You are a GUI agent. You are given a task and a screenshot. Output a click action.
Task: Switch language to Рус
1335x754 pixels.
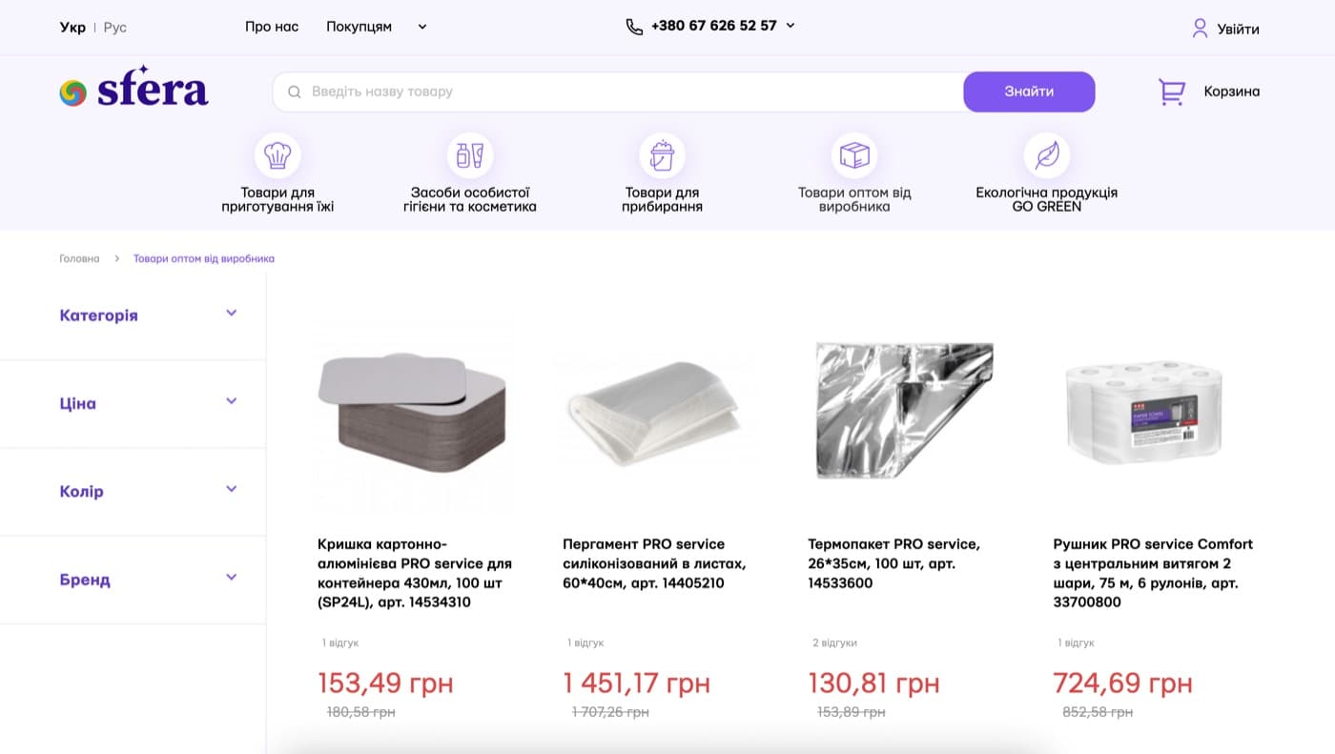(x=115, y=28)
